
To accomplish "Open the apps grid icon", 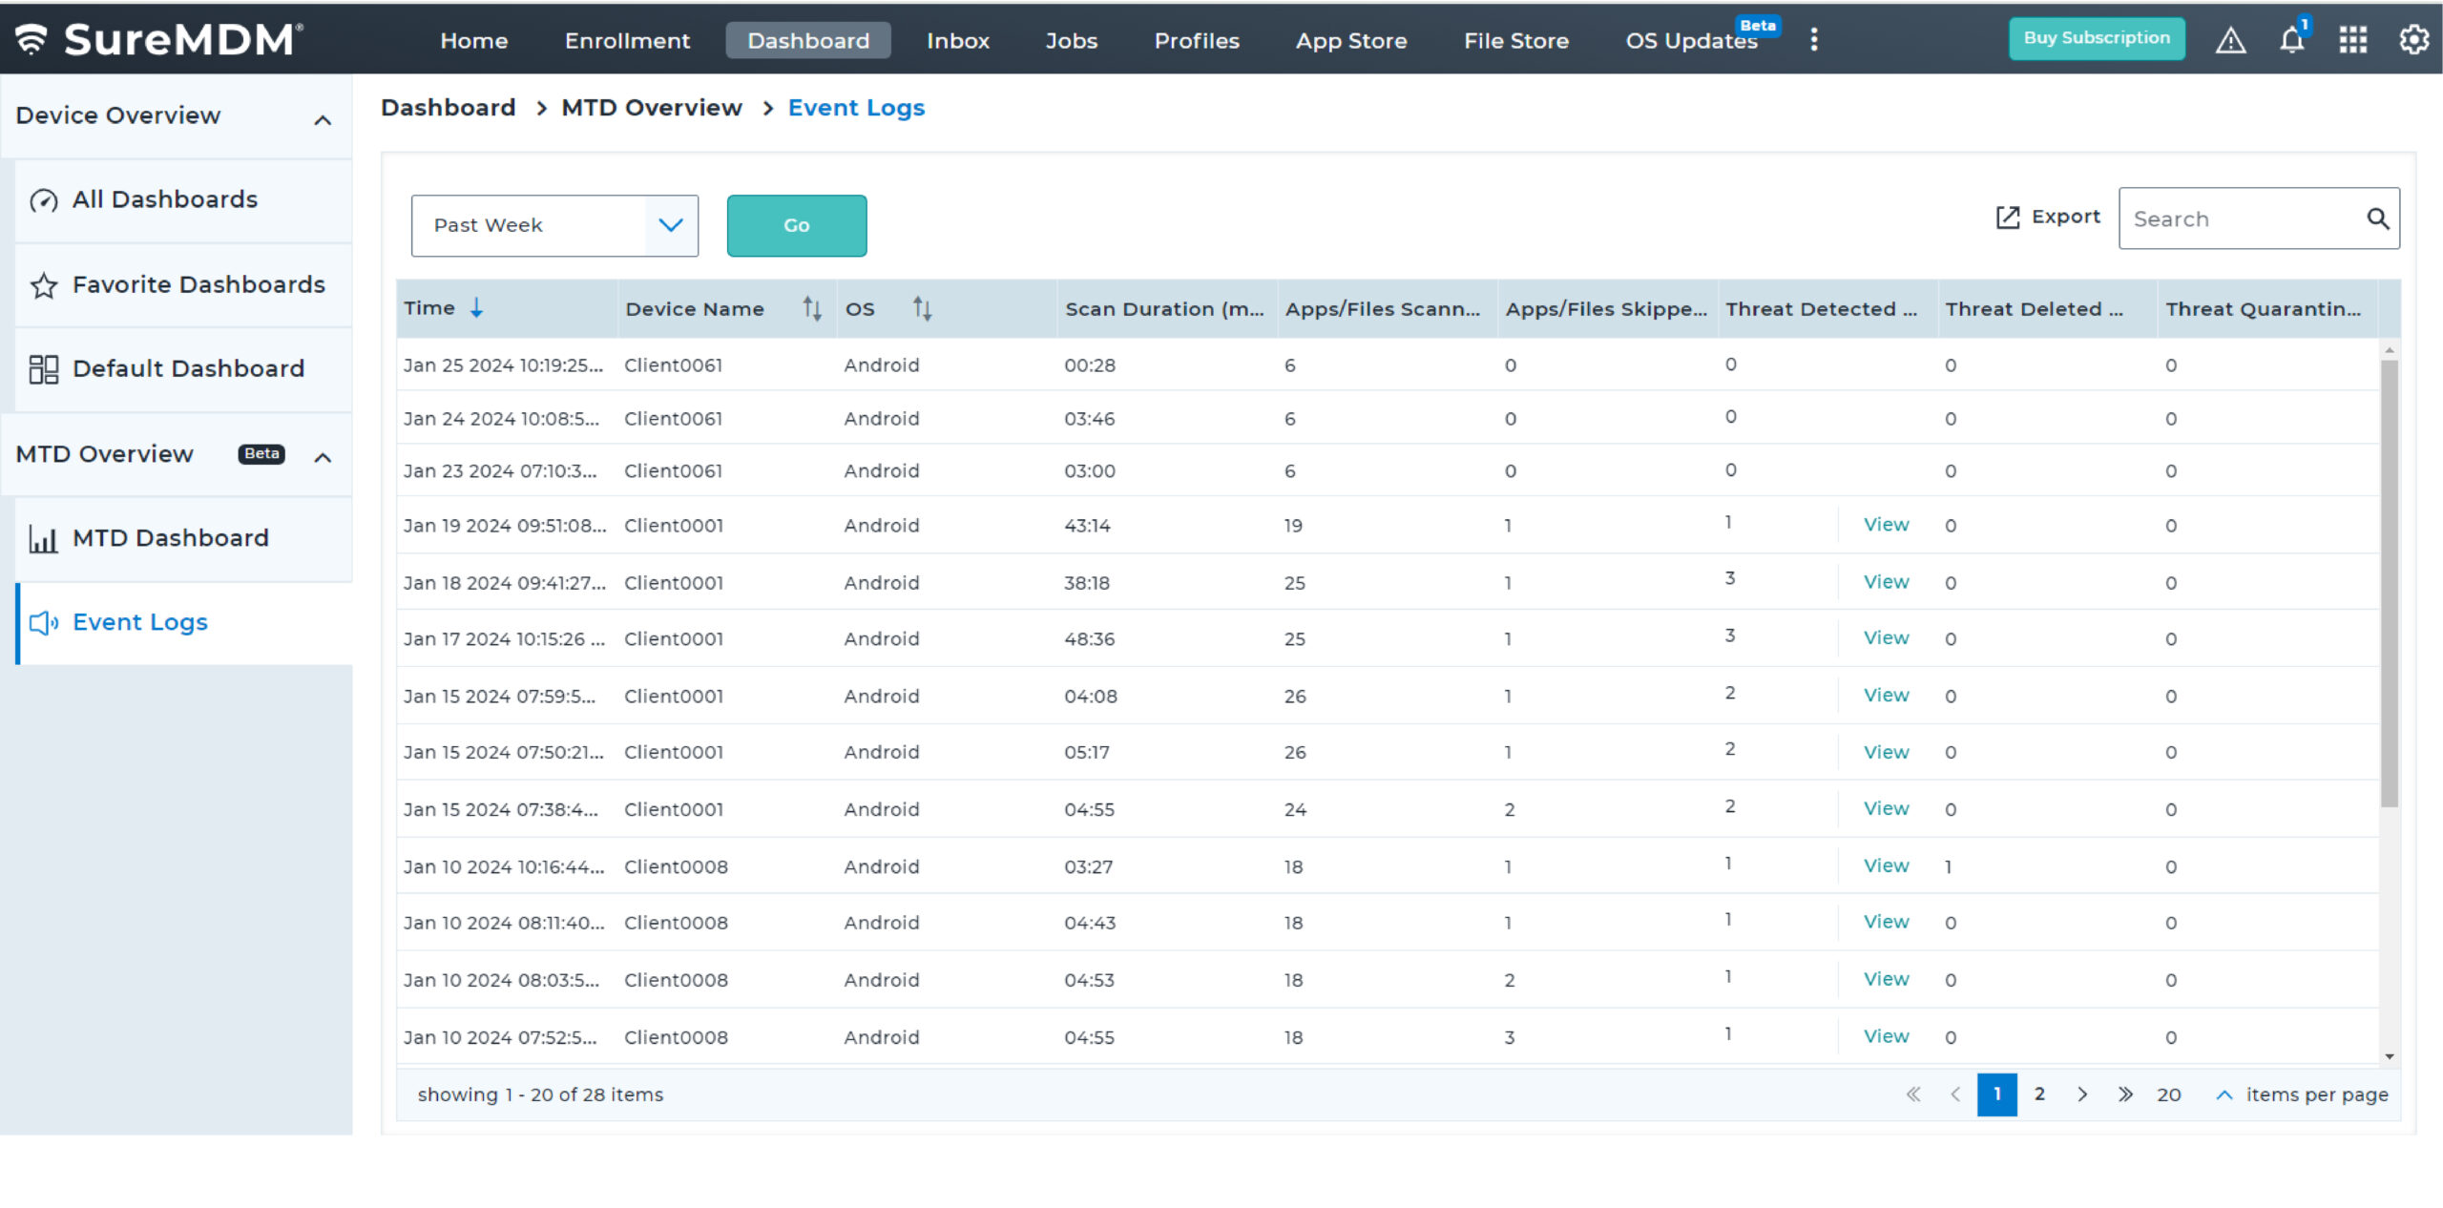I will pos(2353,40).
